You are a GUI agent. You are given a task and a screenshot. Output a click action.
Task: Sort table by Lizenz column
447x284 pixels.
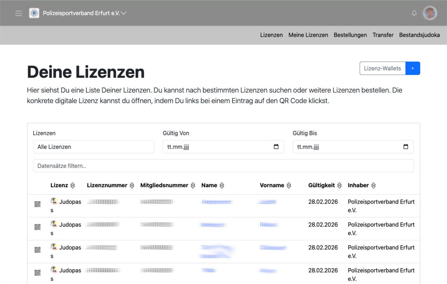tap(73, 185)
